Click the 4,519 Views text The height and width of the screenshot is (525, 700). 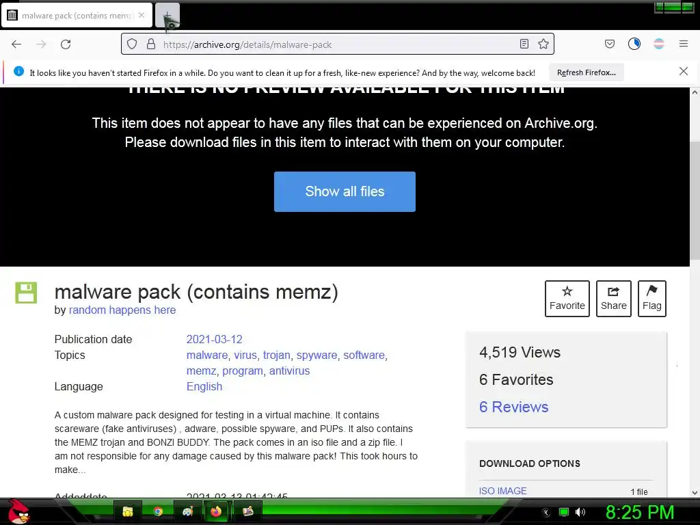pyautogui.click(x=520, y=352)
